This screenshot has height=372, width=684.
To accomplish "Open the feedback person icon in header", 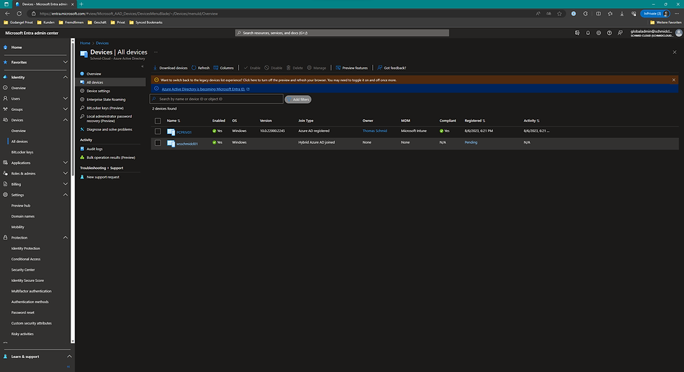I will pos(620,33).
